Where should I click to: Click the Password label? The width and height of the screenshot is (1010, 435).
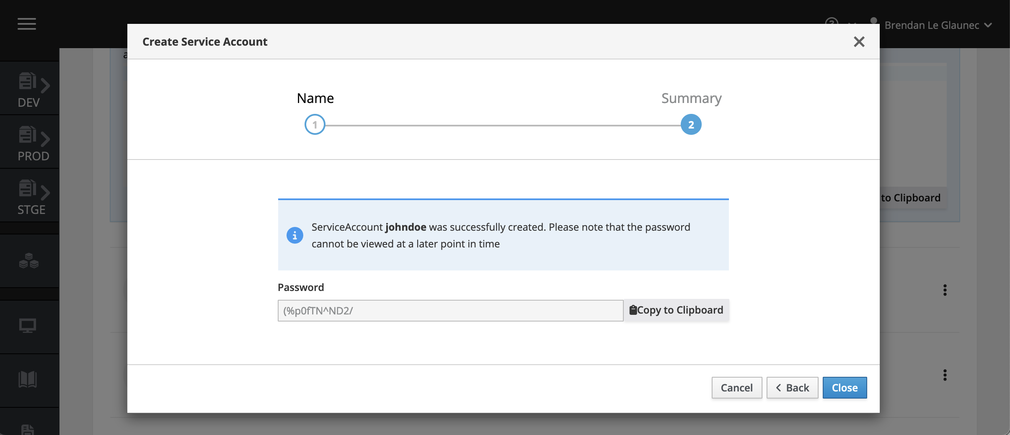(301, 287)
